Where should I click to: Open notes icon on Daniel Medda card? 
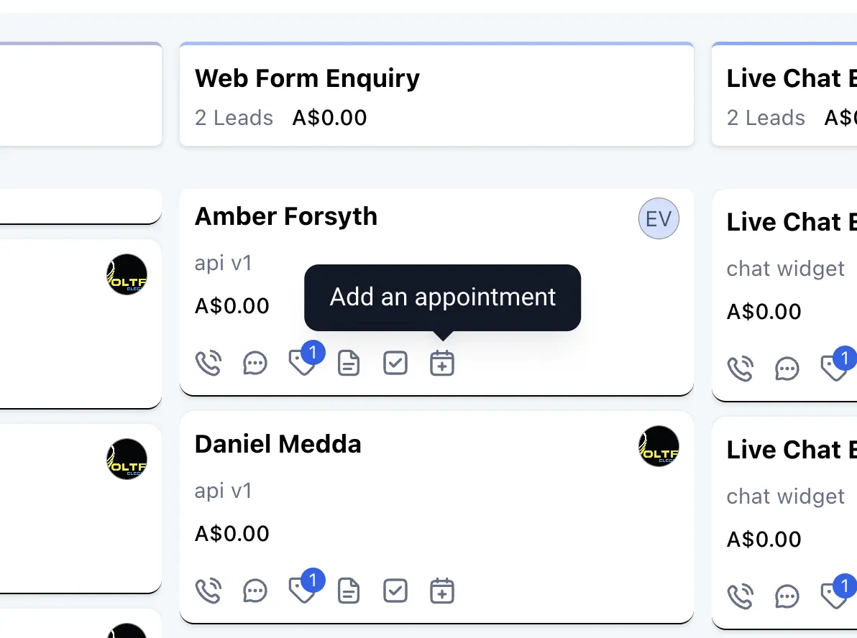[349, 591]
